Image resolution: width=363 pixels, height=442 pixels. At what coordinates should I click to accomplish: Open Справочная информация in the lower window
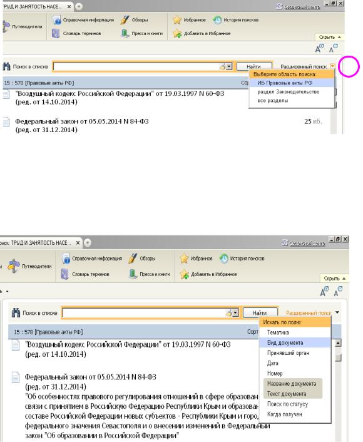(92, 259)
